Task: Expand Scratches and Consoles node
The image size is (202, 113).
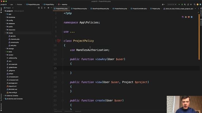Action: (x=3, y=99)
